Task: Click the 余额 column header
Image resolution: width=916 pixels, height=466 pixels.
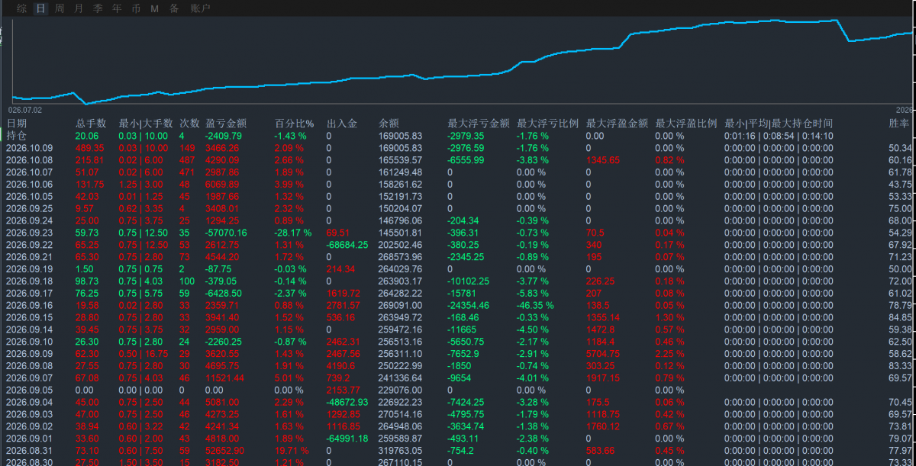Action: point(389,123)
